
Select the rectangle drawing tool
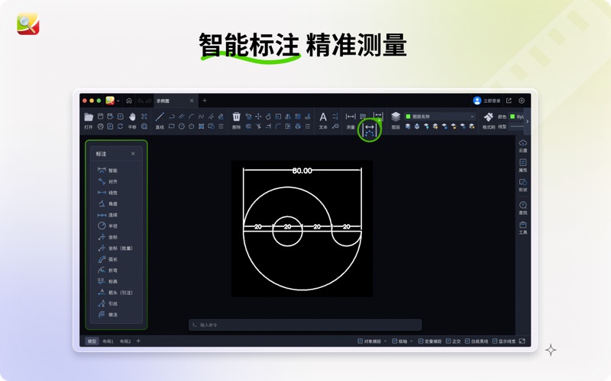171,126
